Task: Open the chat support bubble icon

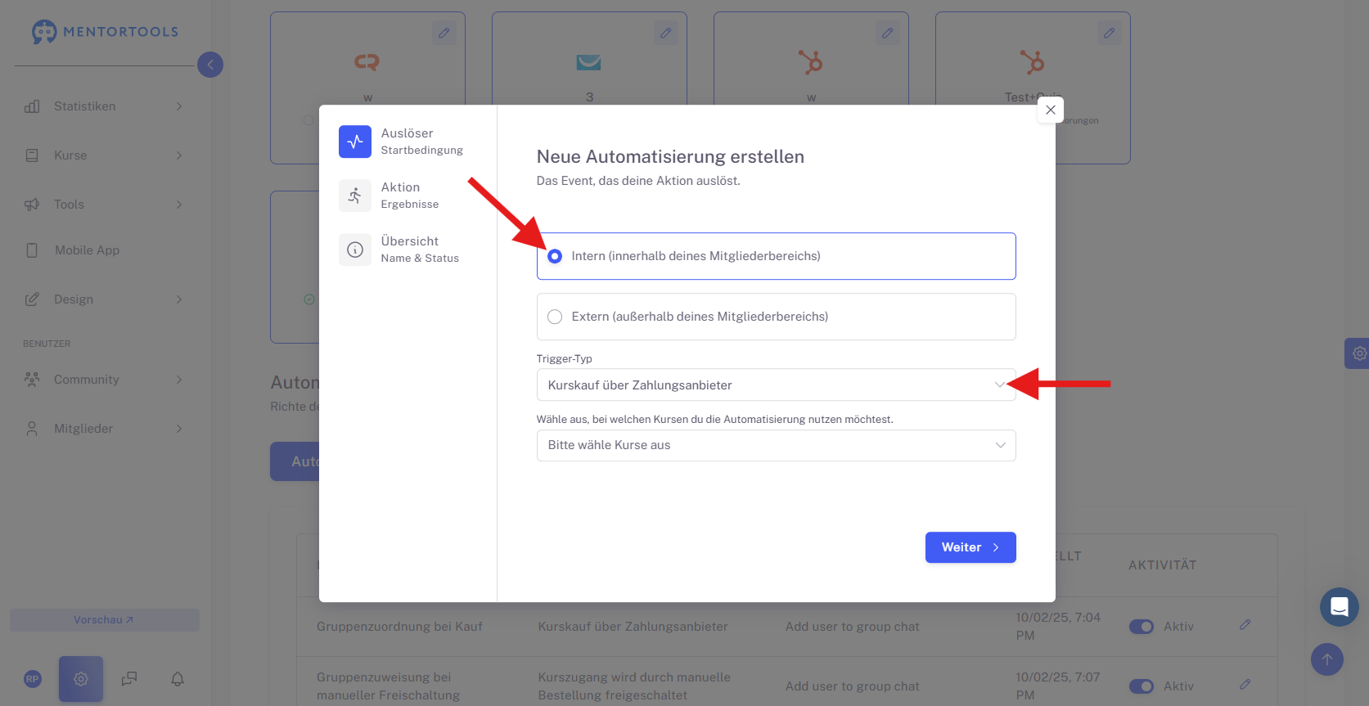Action: click(1339, 606)
